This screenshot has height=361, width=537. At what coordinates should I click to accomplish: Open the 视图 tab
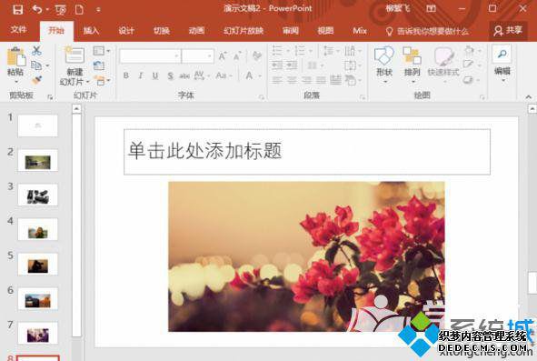[x=325, y=31]
